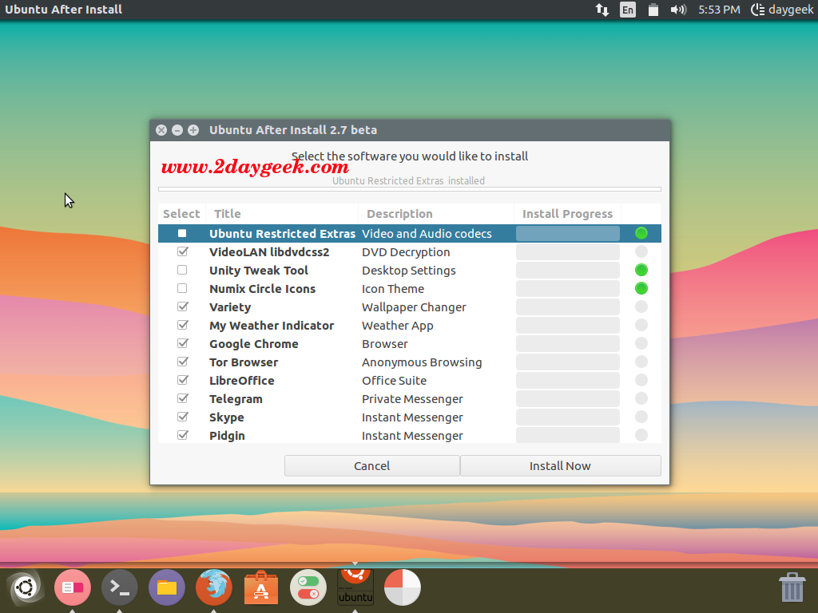Select the "Google Chrome" title

[254, 344]
